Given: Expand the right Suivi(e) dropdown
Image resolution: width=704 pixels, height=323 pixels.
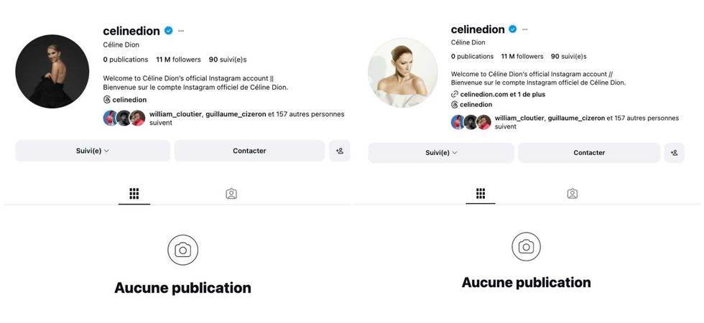Looking at the screenshot, I should click(x=441, y=153).
